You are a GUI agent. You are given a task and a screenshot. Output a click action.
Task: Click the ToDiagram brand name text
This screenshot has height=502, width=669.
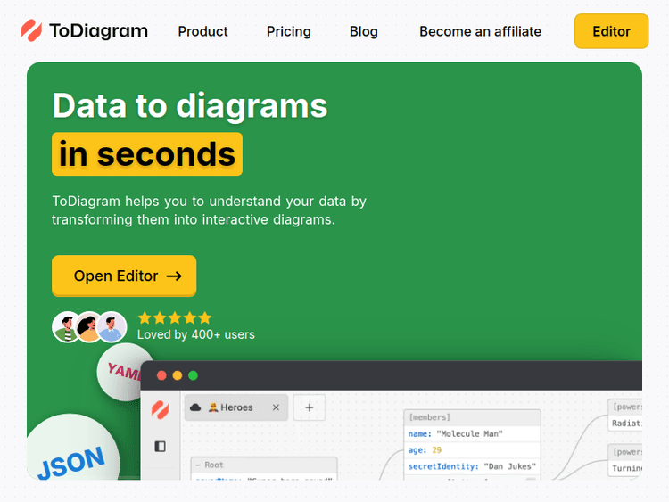tap(98, 31)
